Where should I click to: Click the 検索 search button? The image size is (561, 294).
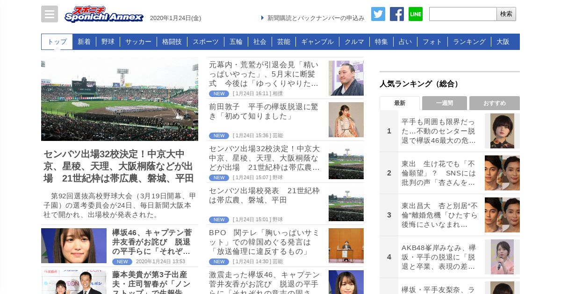click(506, 14)
